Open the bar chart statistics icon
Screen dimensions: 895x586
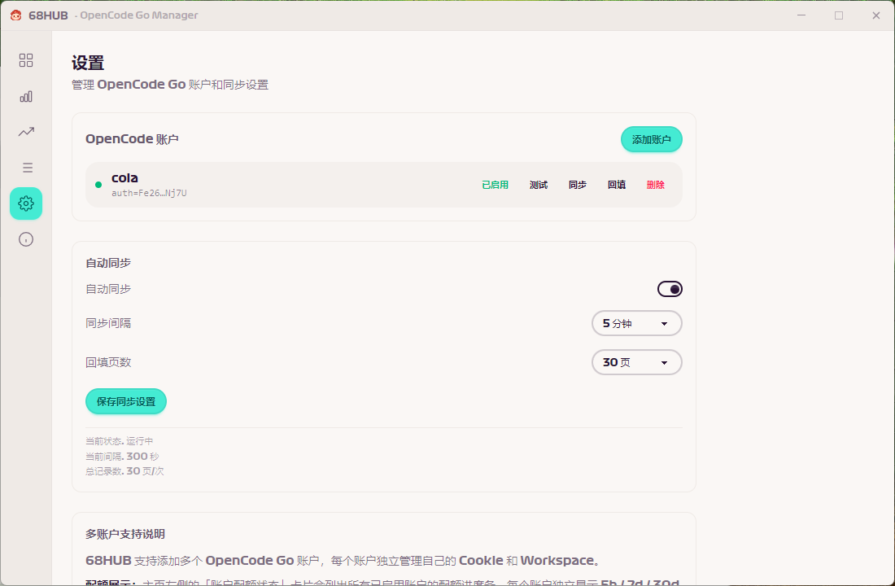[x=26, y=96]
